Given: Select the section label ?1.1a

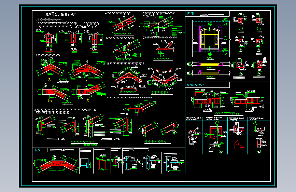Looking at the screenshot, I should (49, 50).
